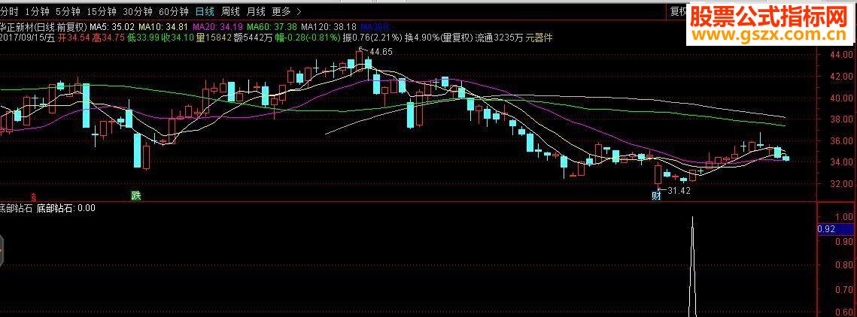Image resolution: width=857 pixels, height=317 pixels.
Task: Click the 财 marker icon under the low
Action: pyautogui.click(x=656, y=195)
